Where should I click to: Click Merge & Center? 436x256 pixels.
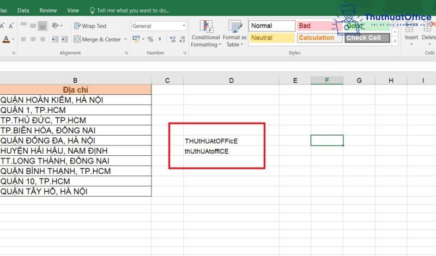pyautogui.click(x=97, y=39)
